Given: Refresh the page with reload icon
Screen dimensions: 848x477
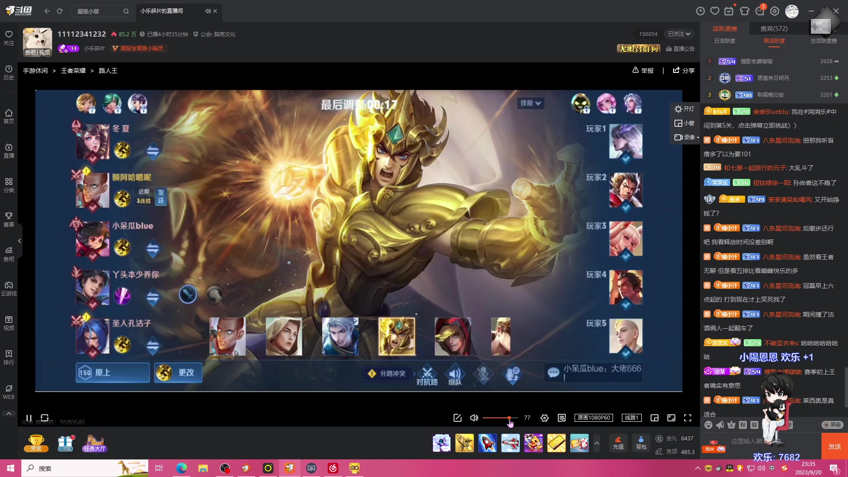Looking at the screenshot, I should tap(60, 11).
